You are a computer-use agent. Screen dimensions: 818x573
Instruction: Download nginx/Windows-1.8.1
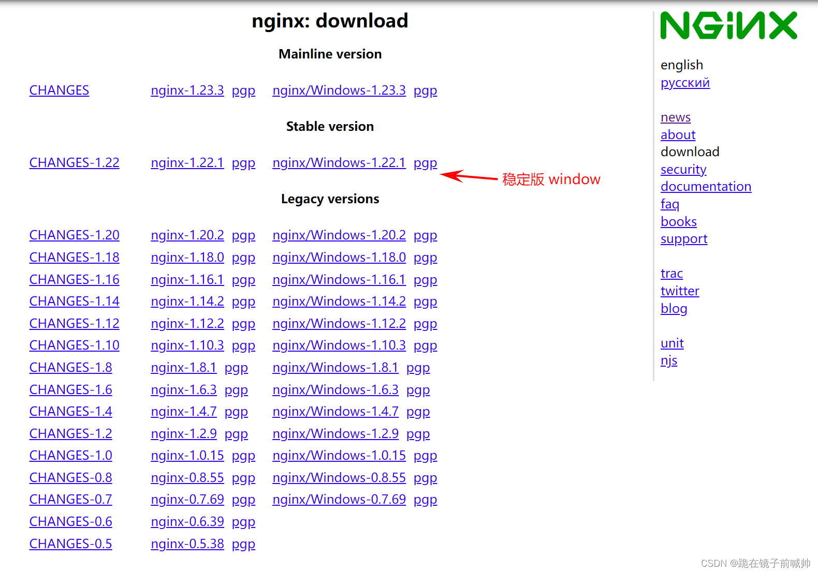click(x=335, y=368)
